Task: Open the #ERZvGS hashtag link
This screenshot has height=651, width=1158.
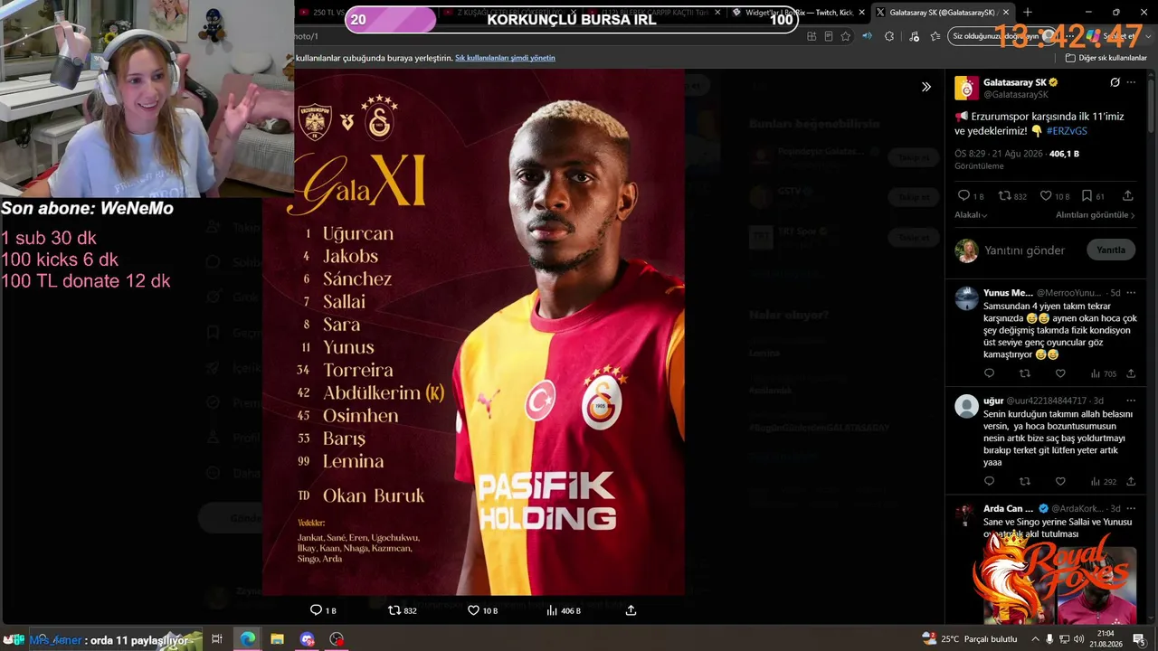Action: click(1067, 131)
